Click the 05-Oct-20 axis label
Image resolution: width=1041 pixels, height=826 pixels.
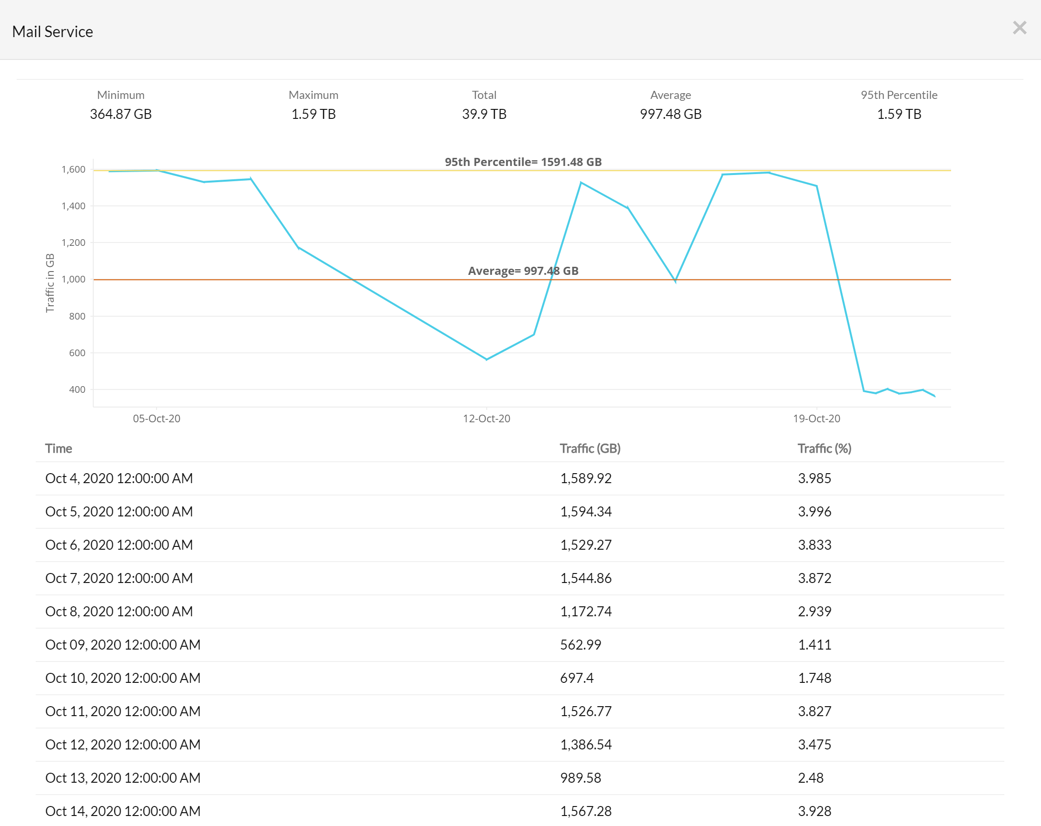[x=157, y=418]
